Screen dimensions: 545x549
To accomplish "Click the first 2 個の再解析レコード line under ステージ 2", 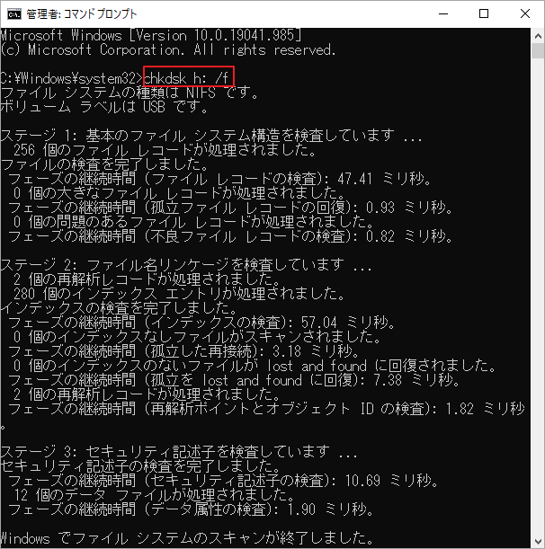I will [x=147, y=279].
